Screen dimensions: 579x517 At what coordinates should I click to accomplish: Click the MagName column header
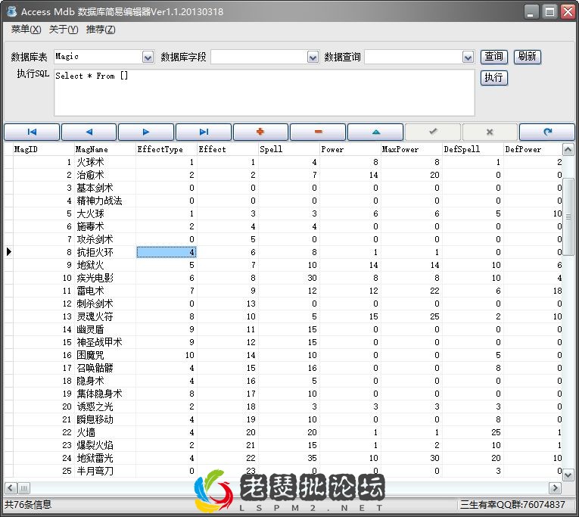(105, 150)
